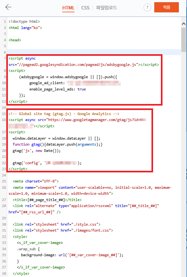Click the .wrap_sub { line
187x277 pixels.
point(28,249)
